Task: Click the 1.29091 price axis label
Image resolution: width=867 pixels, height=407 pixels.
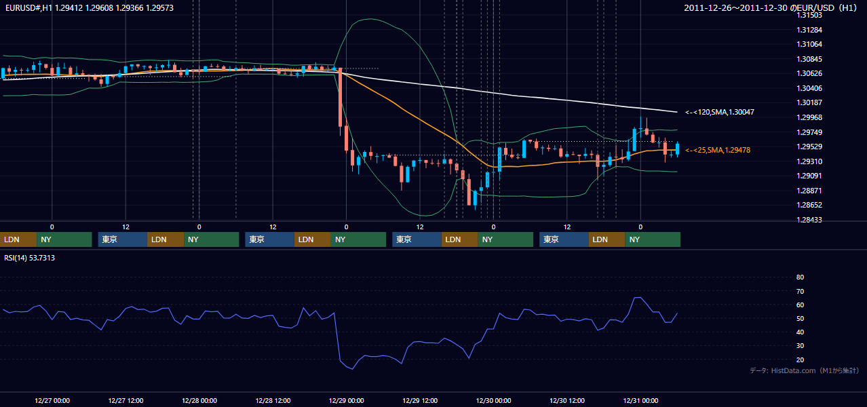Action: coord(809,176)
